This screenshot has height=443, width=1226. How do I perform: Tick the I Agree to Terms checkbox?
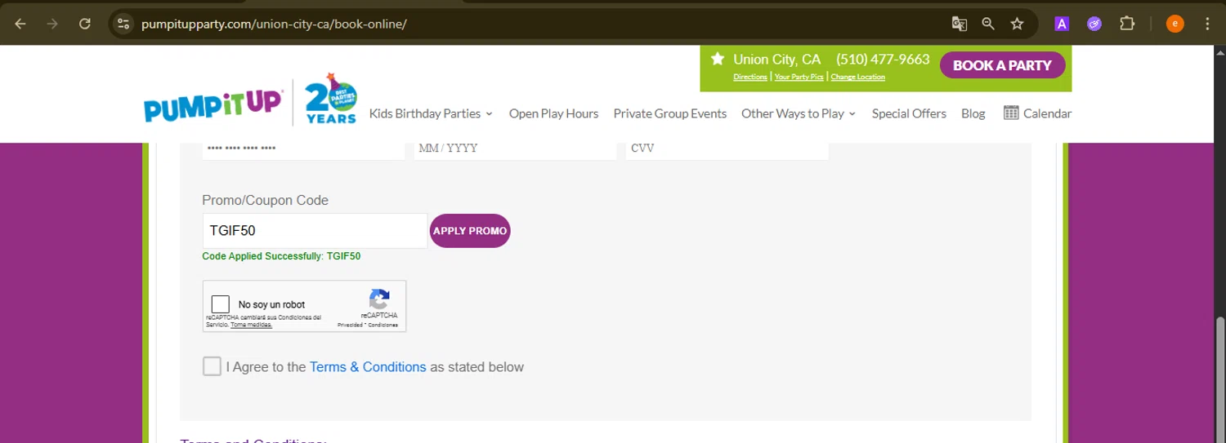212,366
